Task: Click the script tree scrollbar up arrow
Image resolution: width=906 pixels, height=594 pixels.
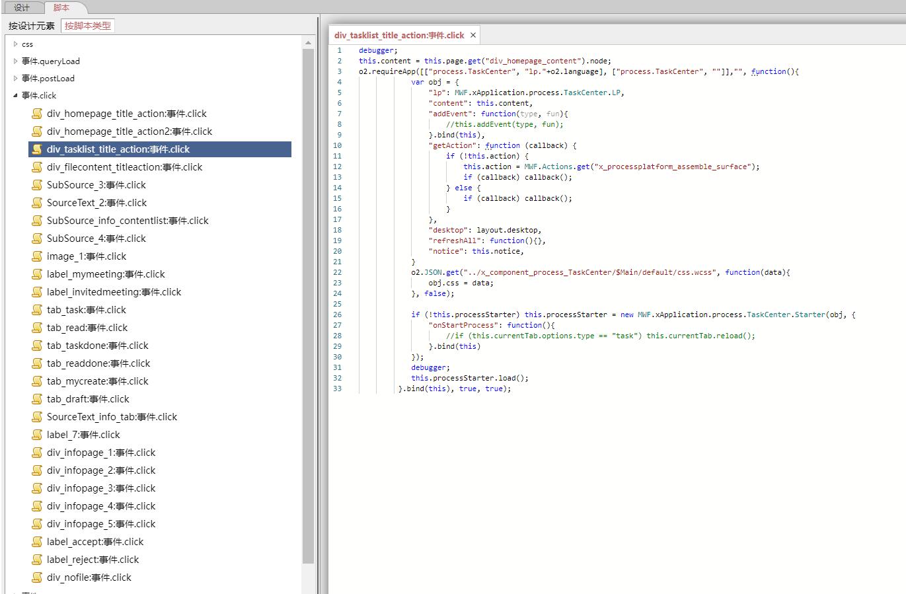Action: click(308, 43)
